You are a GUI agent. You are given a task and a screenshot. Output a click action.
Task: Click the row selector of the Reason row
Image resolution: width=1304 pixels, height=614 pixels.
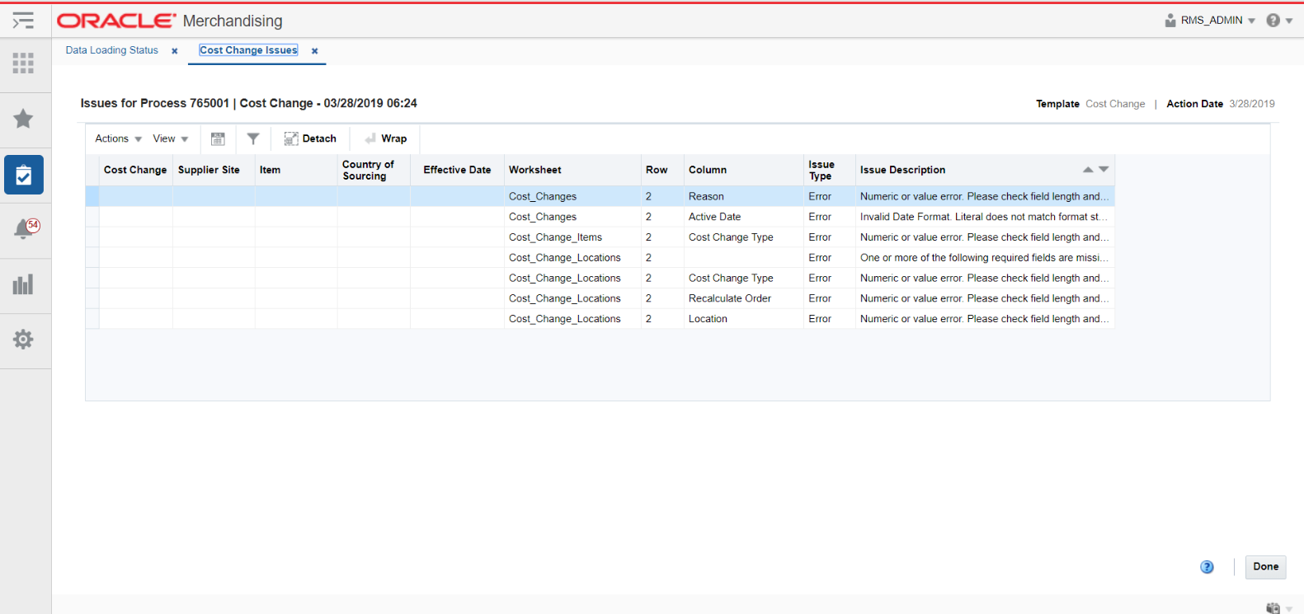point(92,196)
